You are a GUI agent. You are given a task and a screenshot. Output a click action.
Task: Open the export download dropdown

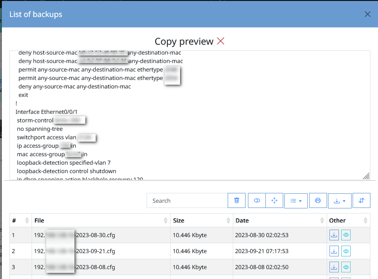click(339, 200)
